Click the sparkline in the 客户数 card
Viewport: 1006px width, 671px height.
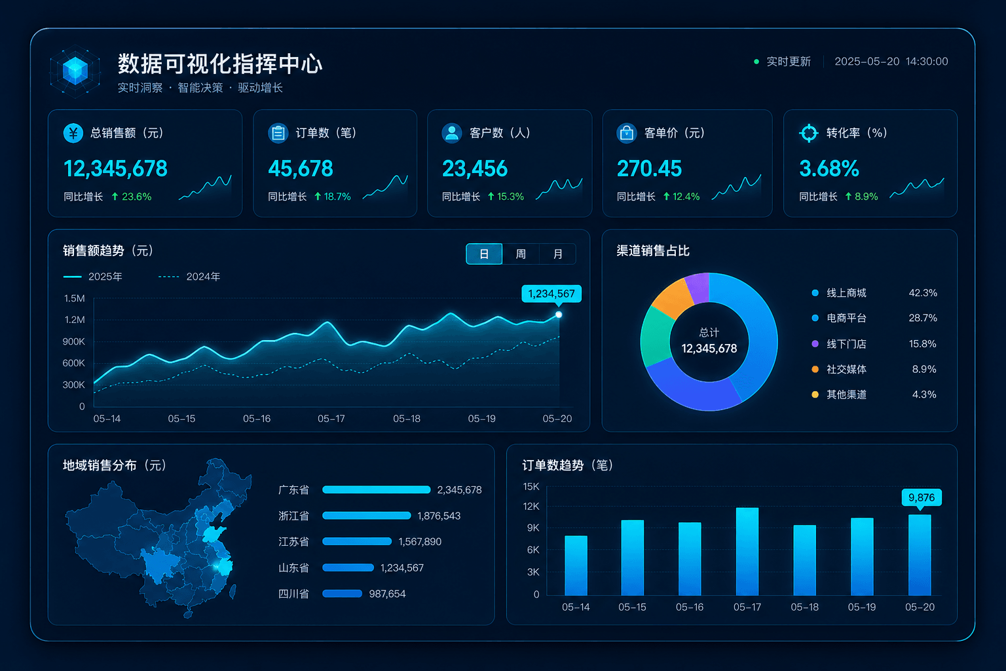point(559,189)
